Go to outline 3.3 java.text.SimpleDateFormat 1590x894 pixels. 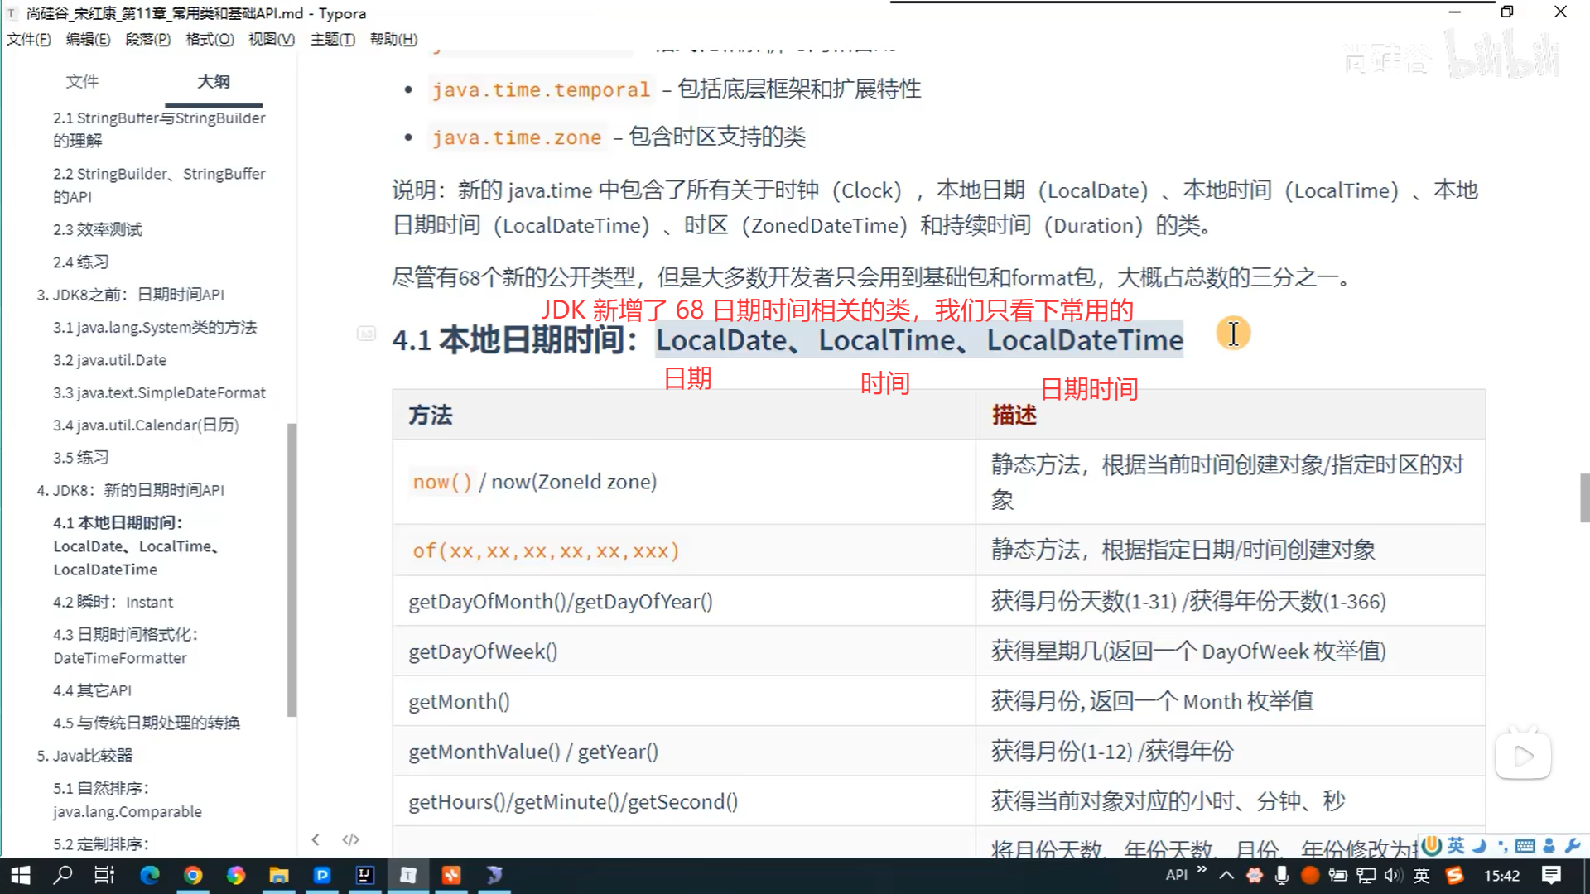pos(159,392)
